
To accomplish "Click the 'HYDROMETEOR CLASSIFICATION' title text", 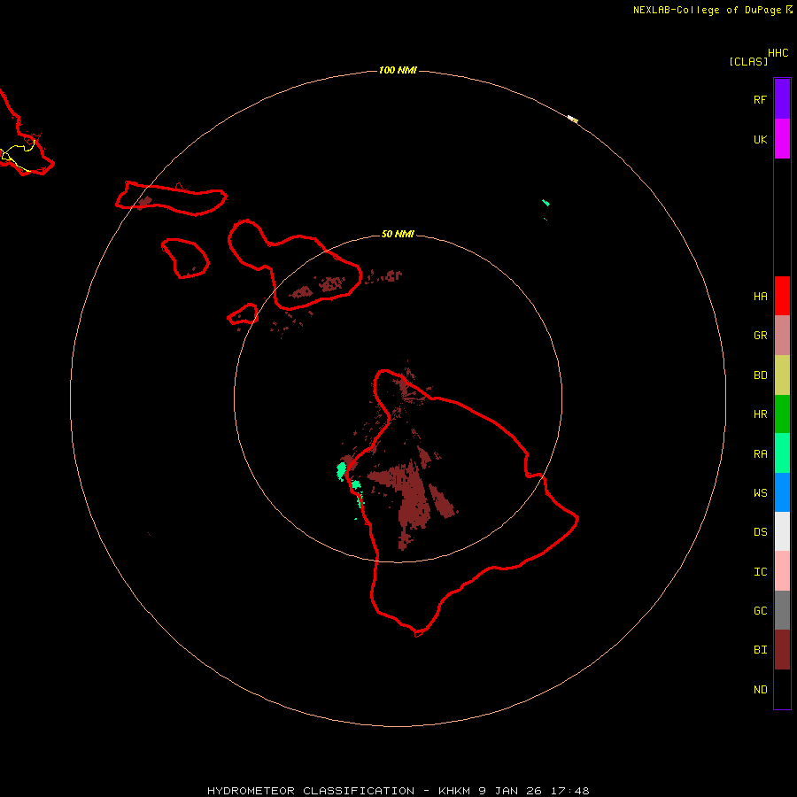I will coord(311,791).
